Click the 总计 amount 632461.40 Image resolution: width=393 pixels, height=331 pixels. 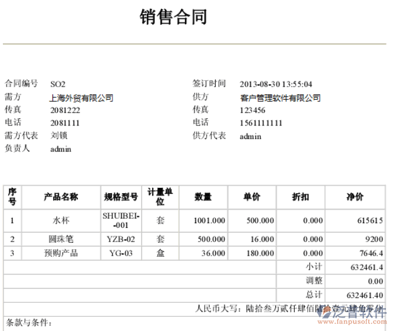click(365, 295)
